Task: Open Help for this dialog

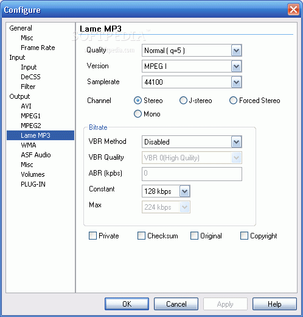Action: [x=274, y=304]
